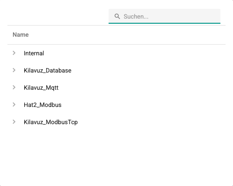
Task: Expand the Hat2_Modbus chevron
Action: pos(14,105)
